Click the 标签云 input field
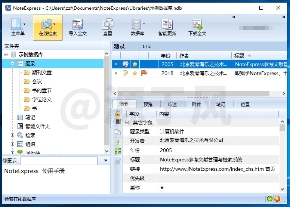Image resolution: width=290 pixels, height=207 pixels. click(59, 161)
